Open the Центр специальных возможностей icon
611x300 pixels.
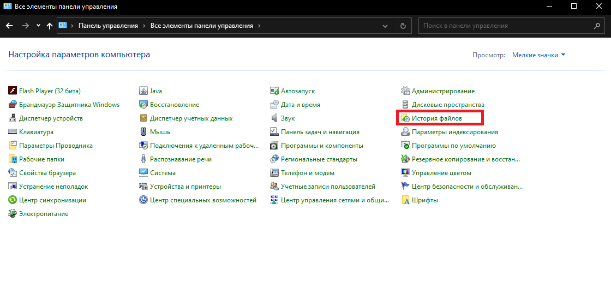[x=143, y=200]
